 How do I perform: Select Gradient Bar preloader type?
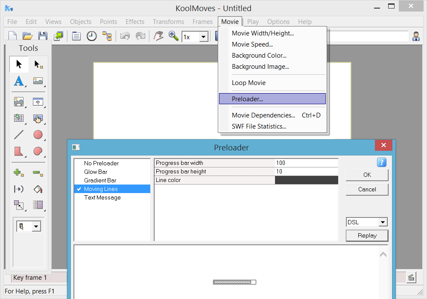(x=112, y=180)
